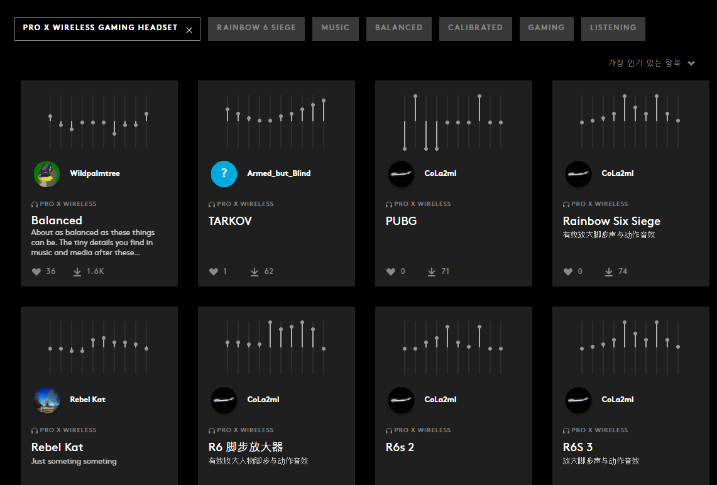This screenshot has height=485, width=717.
Task: Click the sort dropdown chevron arrow
Action: [x=691, y=63]
